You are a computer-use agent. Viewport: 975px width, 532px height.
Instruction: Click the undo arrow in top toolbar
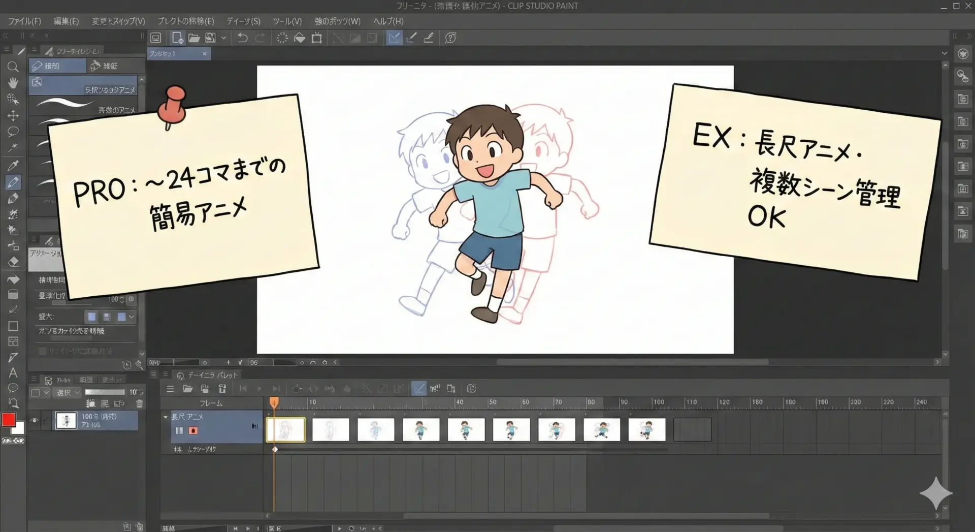(x=242, y=38)
